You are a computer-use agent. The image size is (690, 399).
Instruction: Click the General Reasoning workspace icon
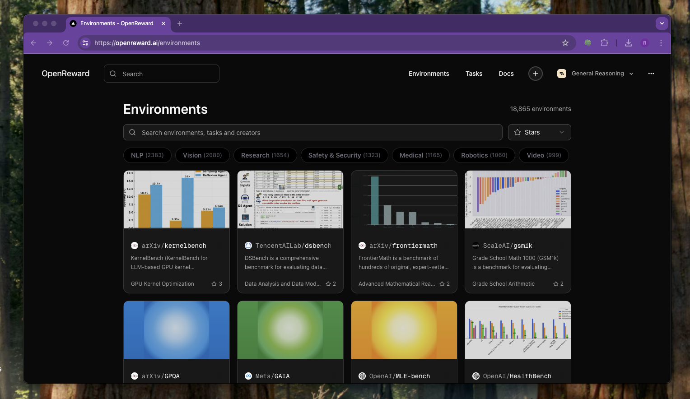point(561,73)
